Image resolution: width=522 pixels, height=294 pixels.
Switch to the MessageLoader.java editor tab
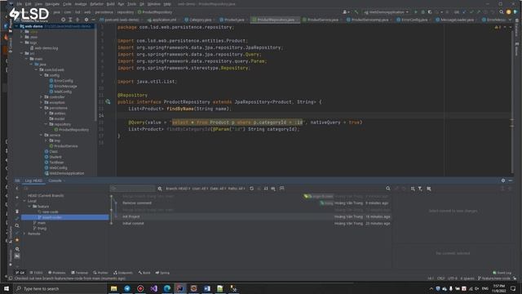455,20
